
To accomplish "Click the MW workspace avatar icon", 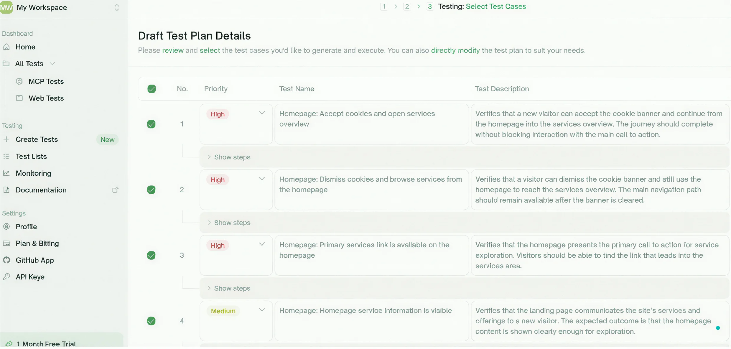I will tap(6, 7).
